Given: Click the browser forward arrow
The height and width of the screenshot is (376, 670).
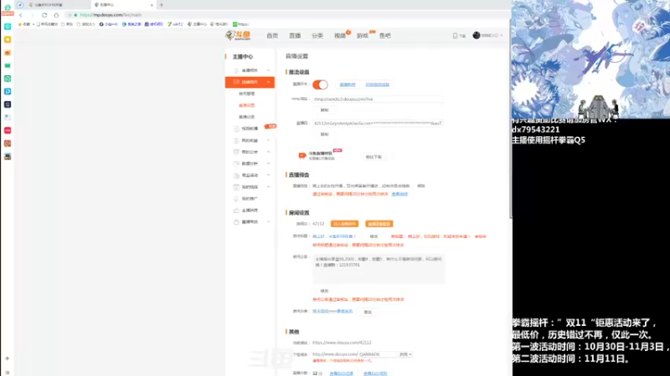Looking at the screenshot, I should pyautogui.click(x=33, y=15).
